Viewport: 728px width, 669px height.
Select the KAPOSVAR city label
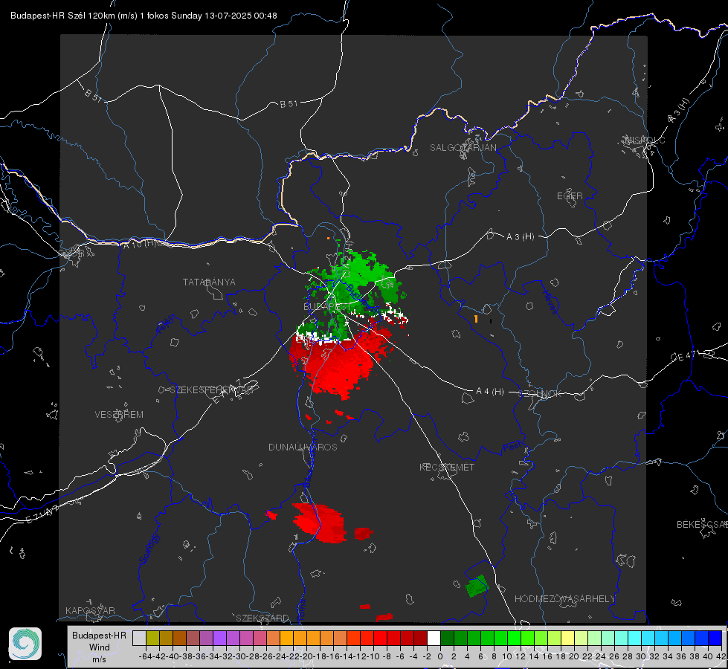pos(90,610)
